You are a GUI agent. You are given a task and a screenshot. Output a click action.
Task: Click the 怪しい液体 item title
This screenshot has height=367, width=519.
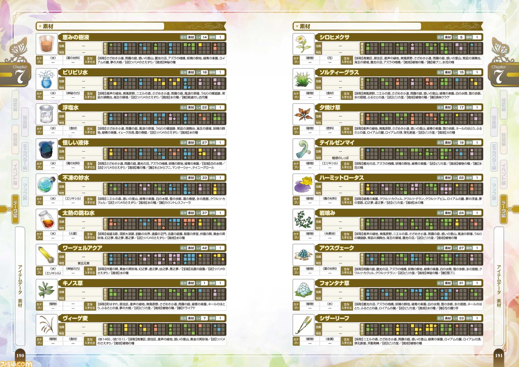(76, 142)
